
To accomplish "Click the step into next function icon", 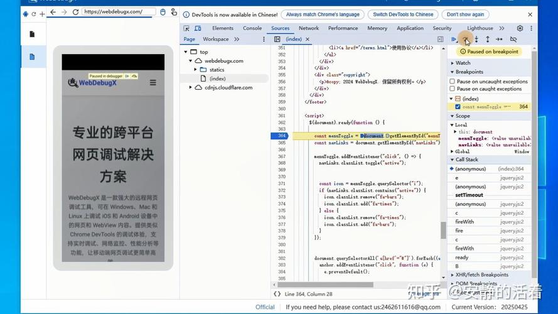I will click(x=476, y=39).
